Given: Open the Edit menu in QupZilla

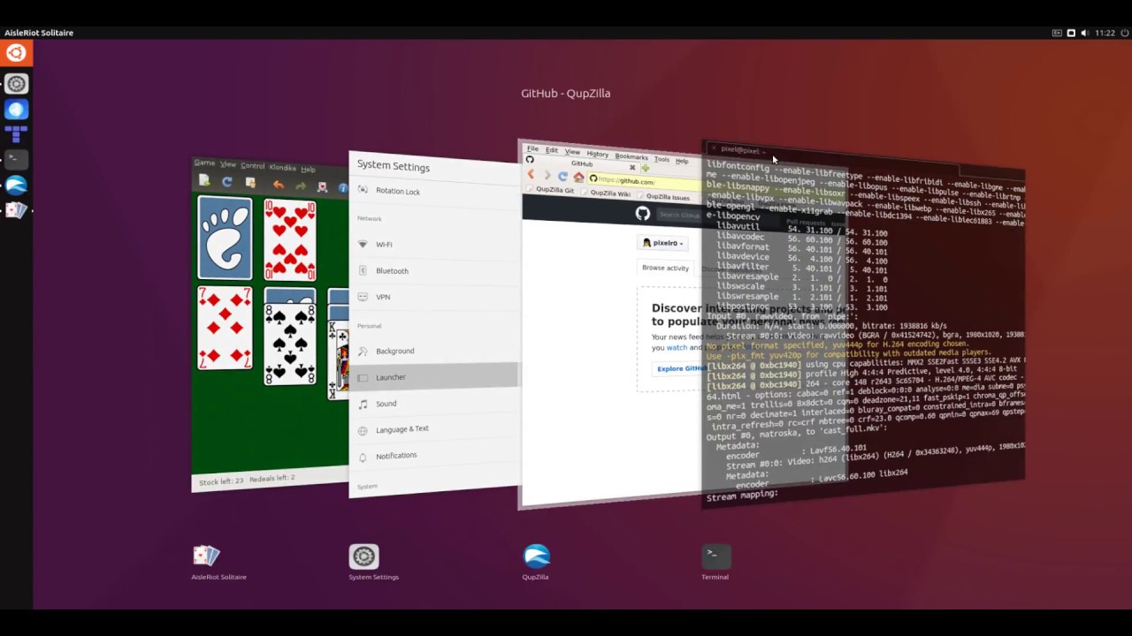Looking at the screenshot, I should coord(552,150).
